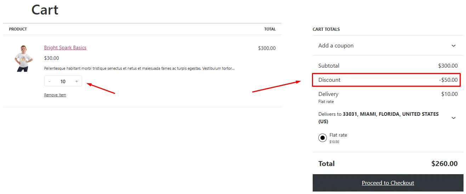This screenshot has width=466, height=194.
Task: Click the quantity field showing 10
Action: [63, 81]
